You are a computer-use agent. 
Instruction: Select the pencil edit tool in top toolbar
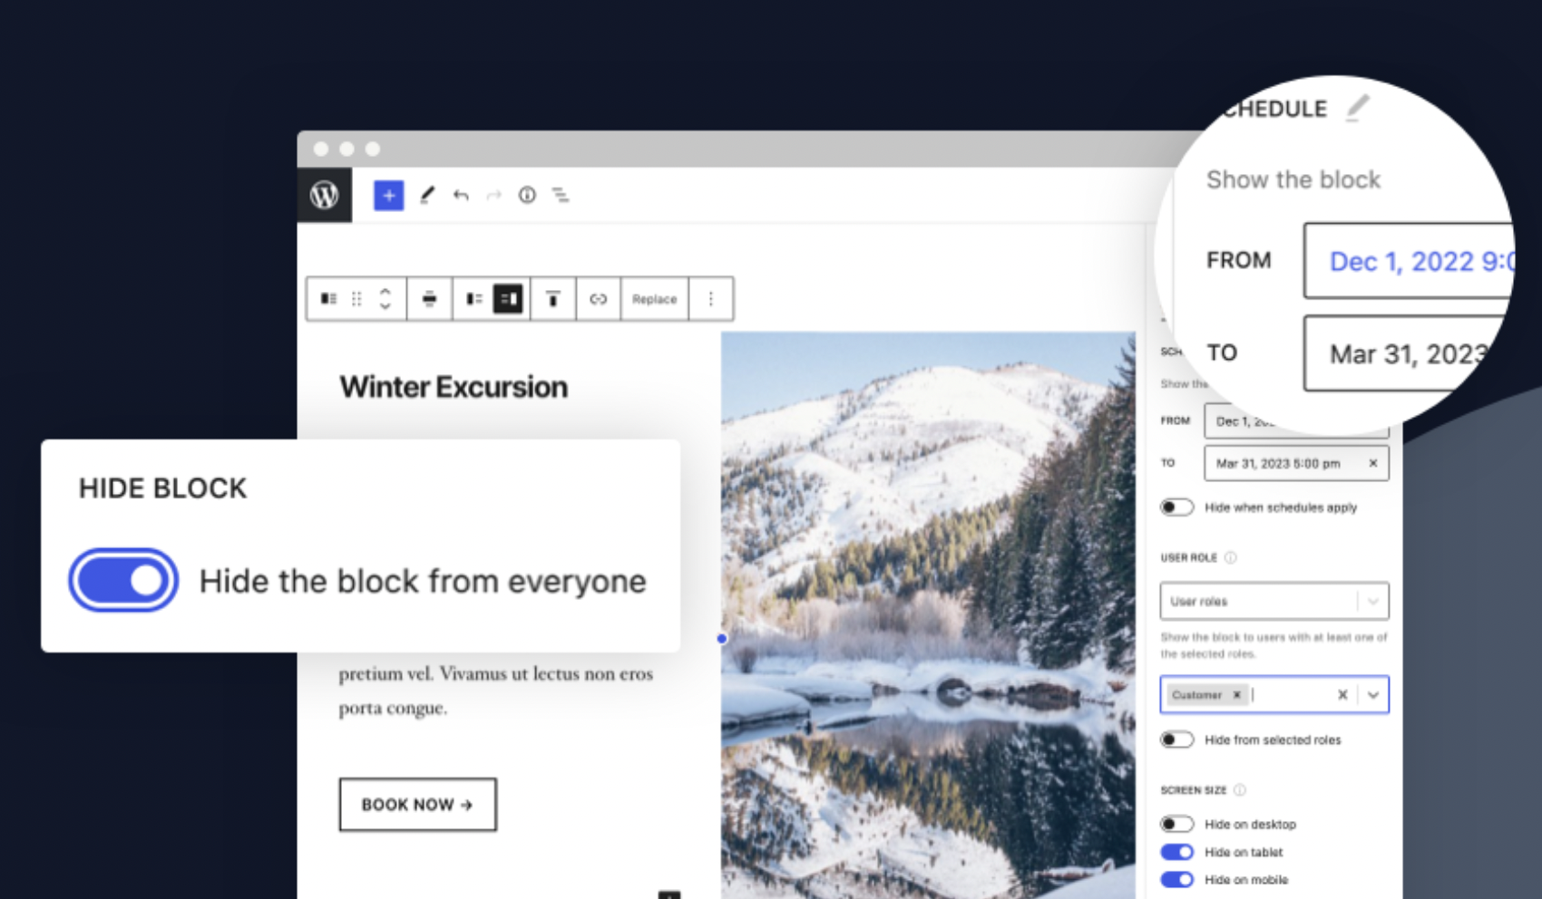426,195
